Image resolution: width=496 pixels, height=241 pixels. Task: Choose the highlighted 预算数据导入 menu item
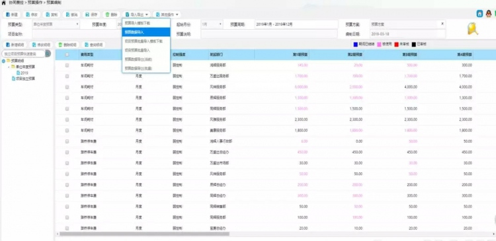pos(146,32)
